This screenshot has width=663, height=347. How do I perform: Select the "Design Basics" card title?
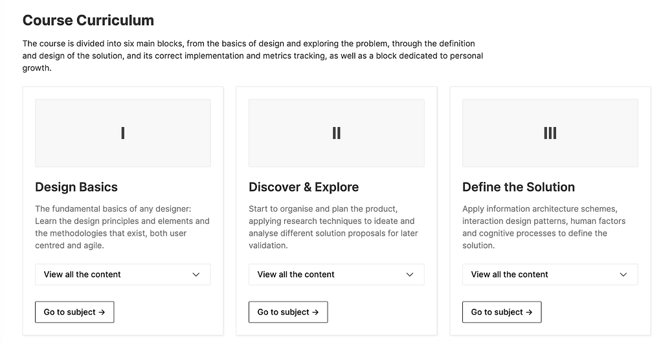[x=76, y=187]
